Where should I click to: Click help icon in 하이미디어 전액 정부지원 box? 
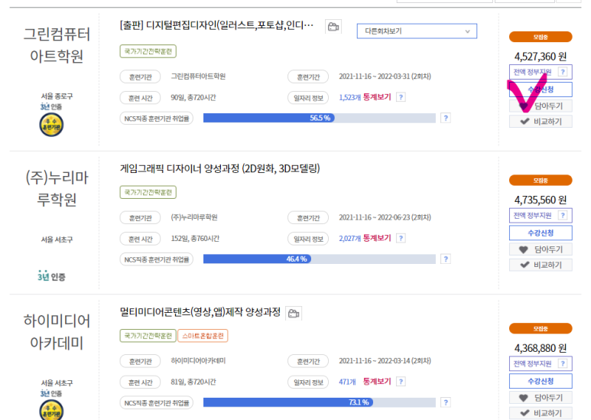click(563, 363)
